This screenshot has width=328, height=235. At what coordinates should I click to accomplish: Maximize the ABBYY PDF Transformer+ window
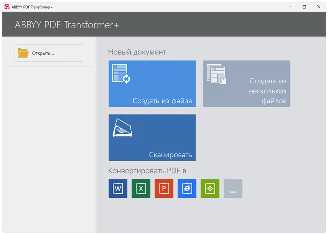(304, 7)
